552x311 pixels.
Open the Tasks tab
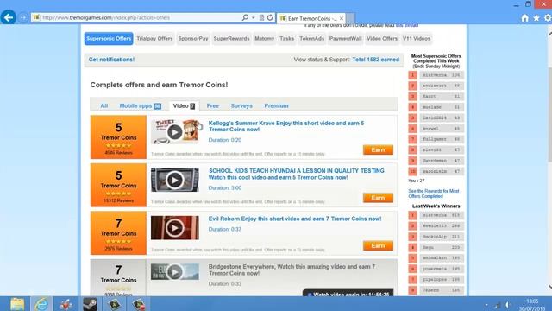286,38
